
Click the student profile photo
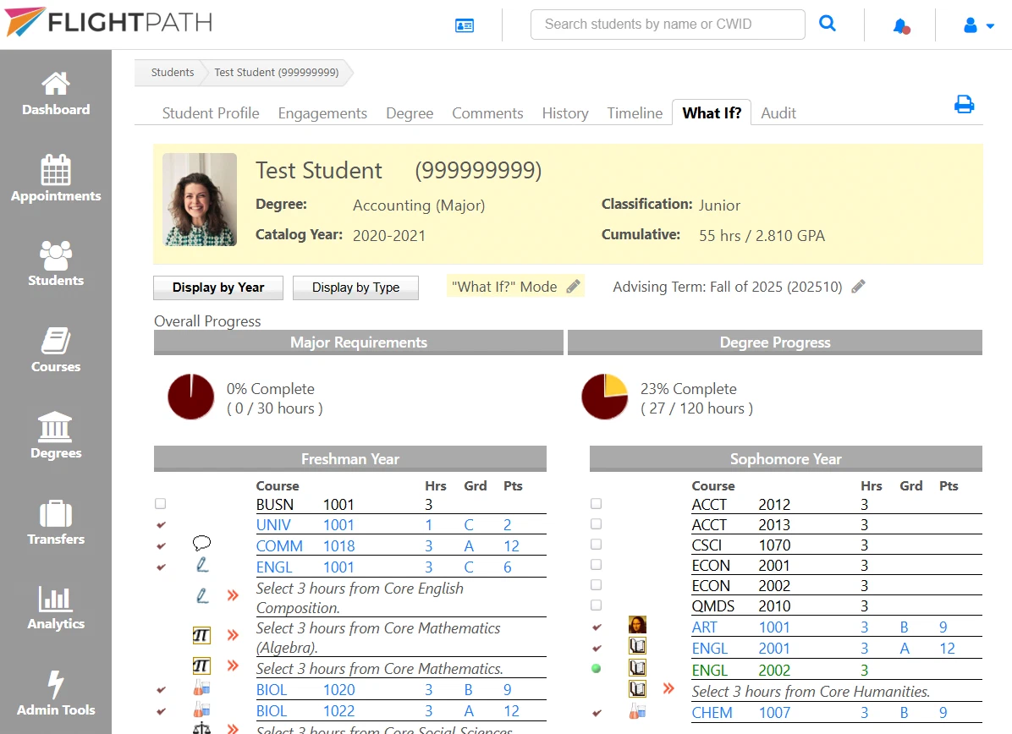200,200
